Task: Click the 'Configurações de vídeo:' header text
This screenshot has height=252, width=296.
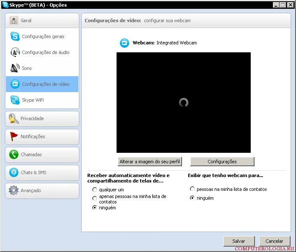Action: pos(113,21)
